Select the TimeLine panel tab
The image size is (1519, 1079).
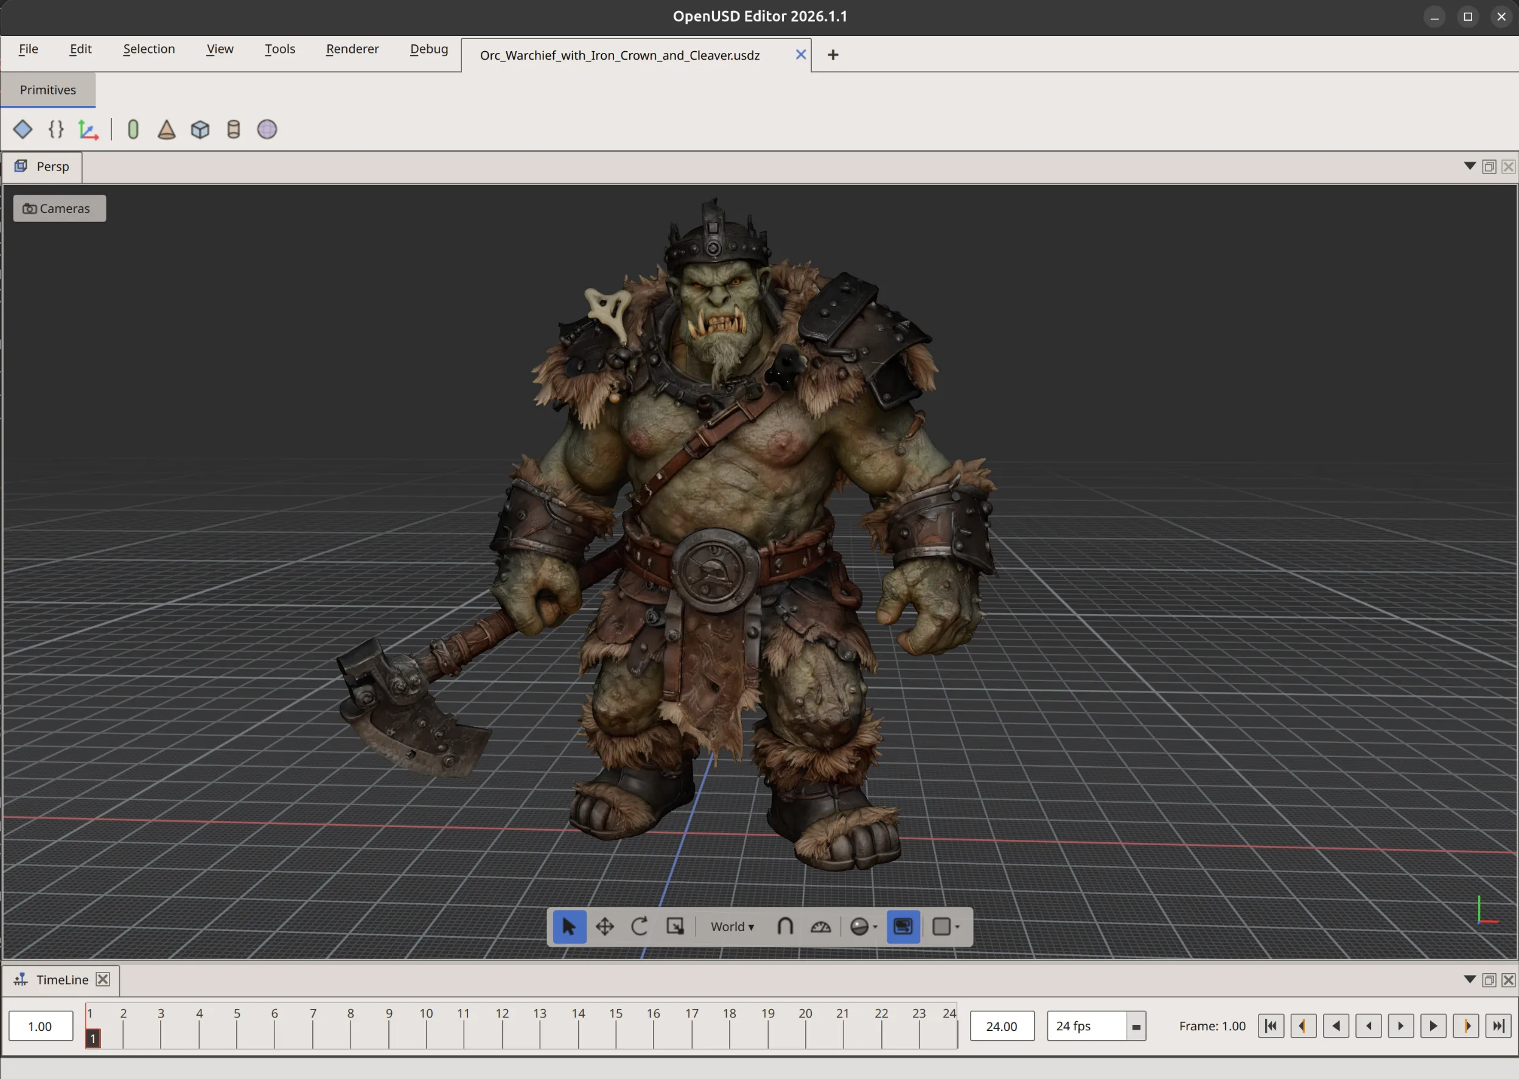(x=60, y=980)
